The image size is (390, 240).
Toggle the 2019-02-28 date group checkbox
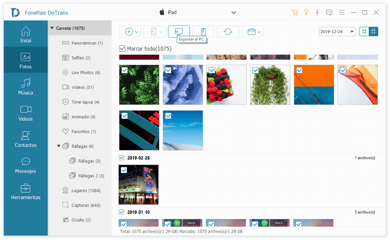tap(121, 158)
